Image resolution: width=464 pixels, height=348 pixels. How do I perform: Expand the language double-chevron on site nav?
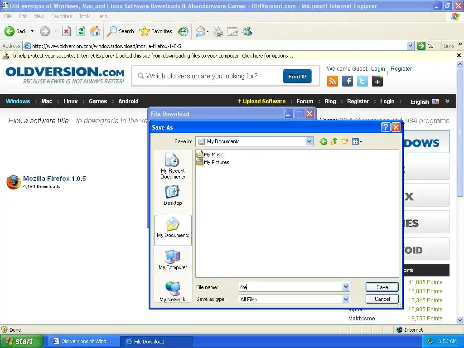[x=447, y=101]
